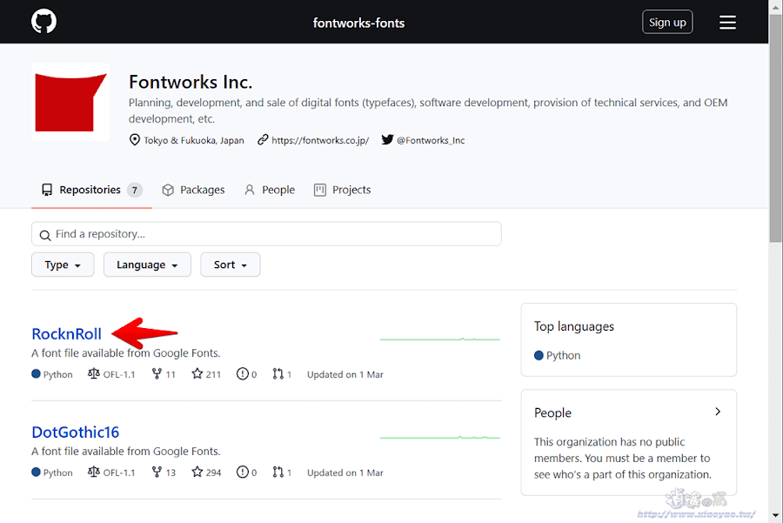Viewport: 783px width, 523px height.
Task: Click the fork icon for RocknRoll
Action: click(157, 374)
